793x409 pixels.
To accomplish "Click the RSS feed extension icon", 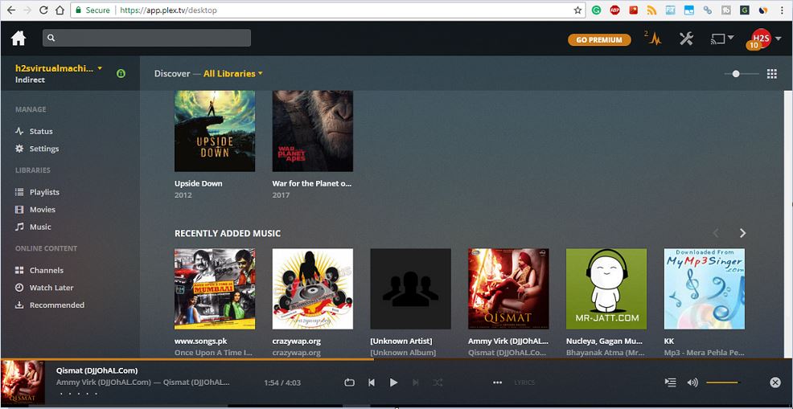I will [x=652, y=10].
